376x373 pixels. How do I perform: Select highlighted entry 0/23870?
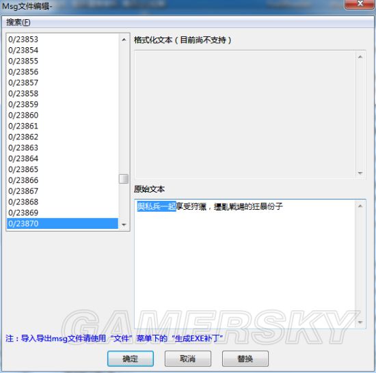pyautogui.click(x=63, y=223)
